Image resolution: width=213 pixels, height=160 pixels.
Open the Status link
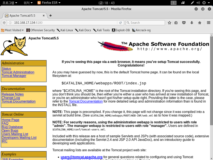point(6,69)
